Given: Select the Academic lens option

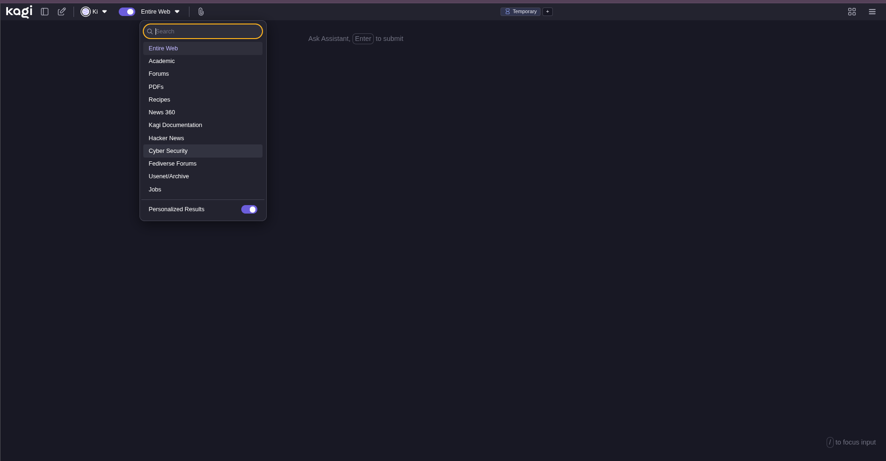Looking at the screenshot, I should pos(162,61).
